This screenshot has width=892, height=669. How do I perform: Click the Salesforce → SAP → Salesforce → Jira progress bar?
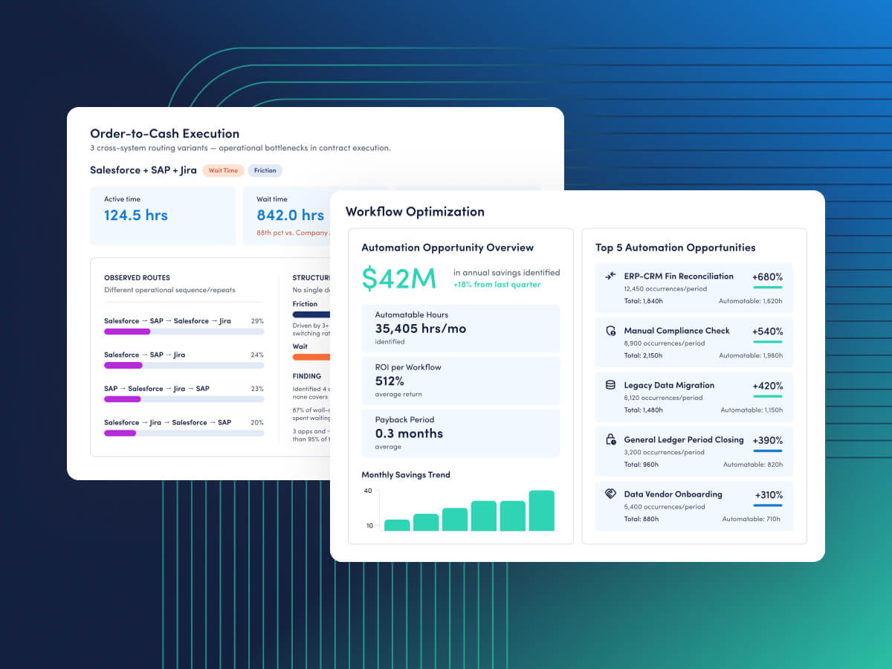184,332
